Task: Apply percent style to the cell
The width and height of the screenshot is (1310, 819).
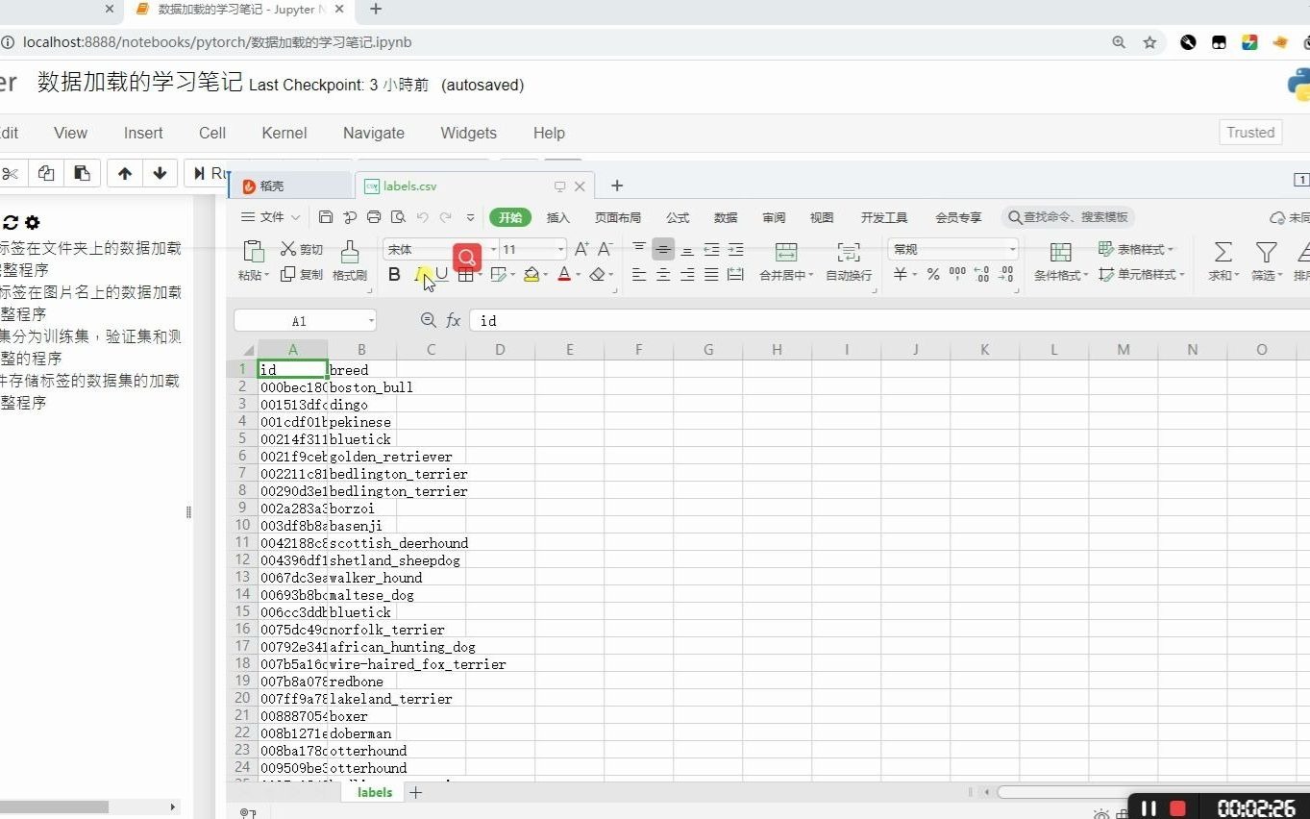Action: (933, 274)
